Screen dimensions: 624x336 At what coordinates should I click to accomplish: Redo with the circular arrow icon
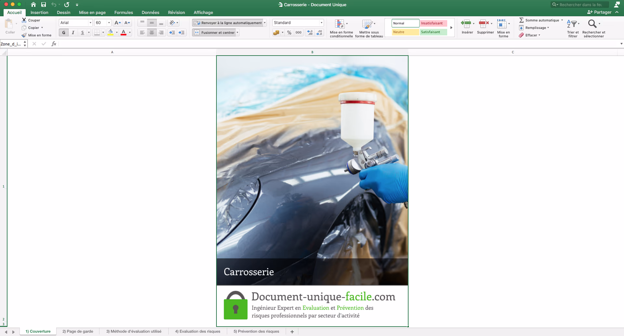click(67, 5)
